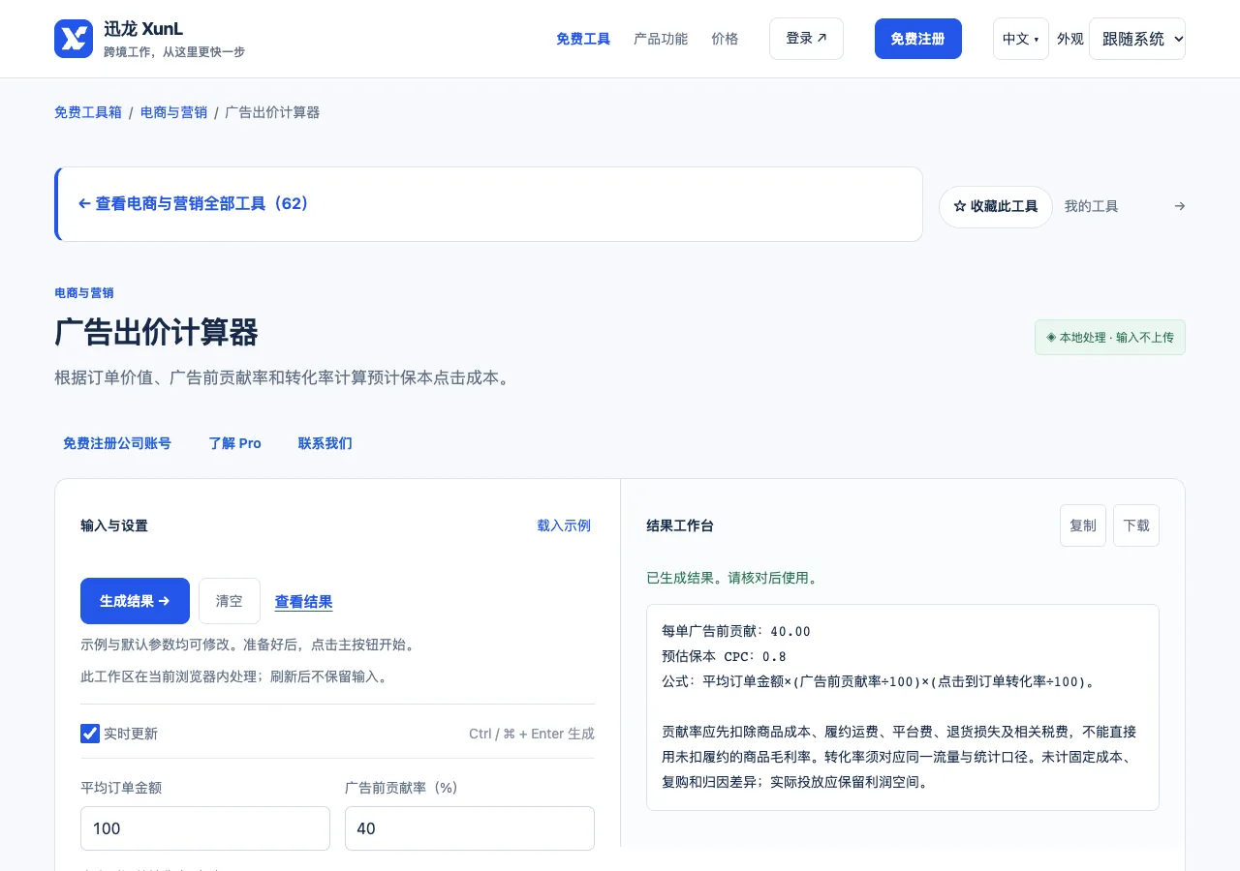Click the 生成结果 button
1240x871 pixels.
135,601
